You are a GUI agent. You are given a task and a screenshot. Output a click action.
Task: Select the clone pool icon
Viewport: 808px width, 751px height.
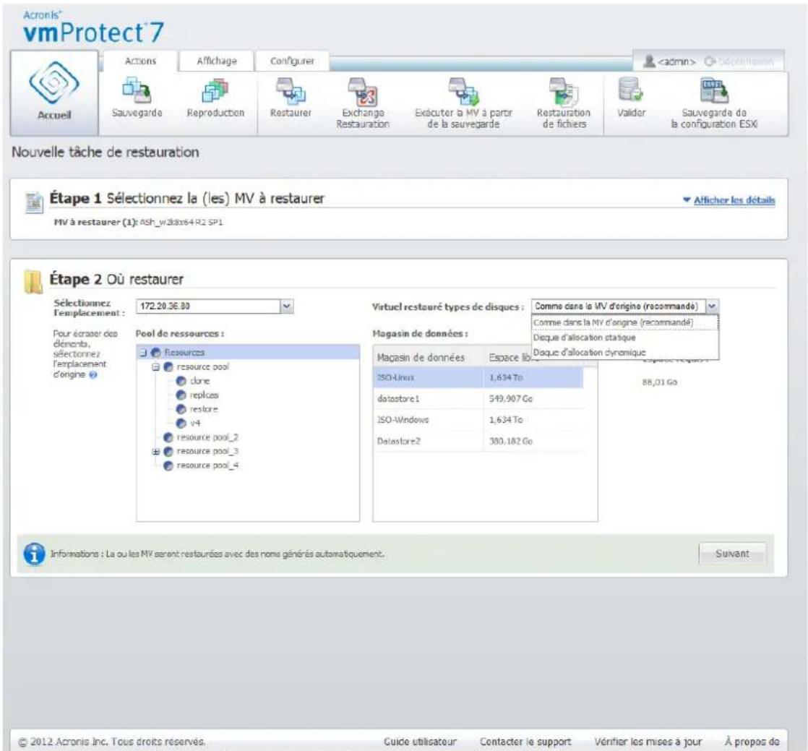(181, 381)
